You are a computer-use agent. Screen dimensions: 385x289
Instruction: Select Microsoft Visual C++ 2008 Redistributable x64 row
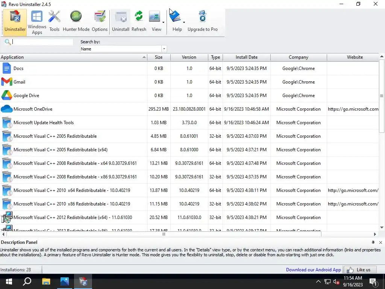point(189,163)
